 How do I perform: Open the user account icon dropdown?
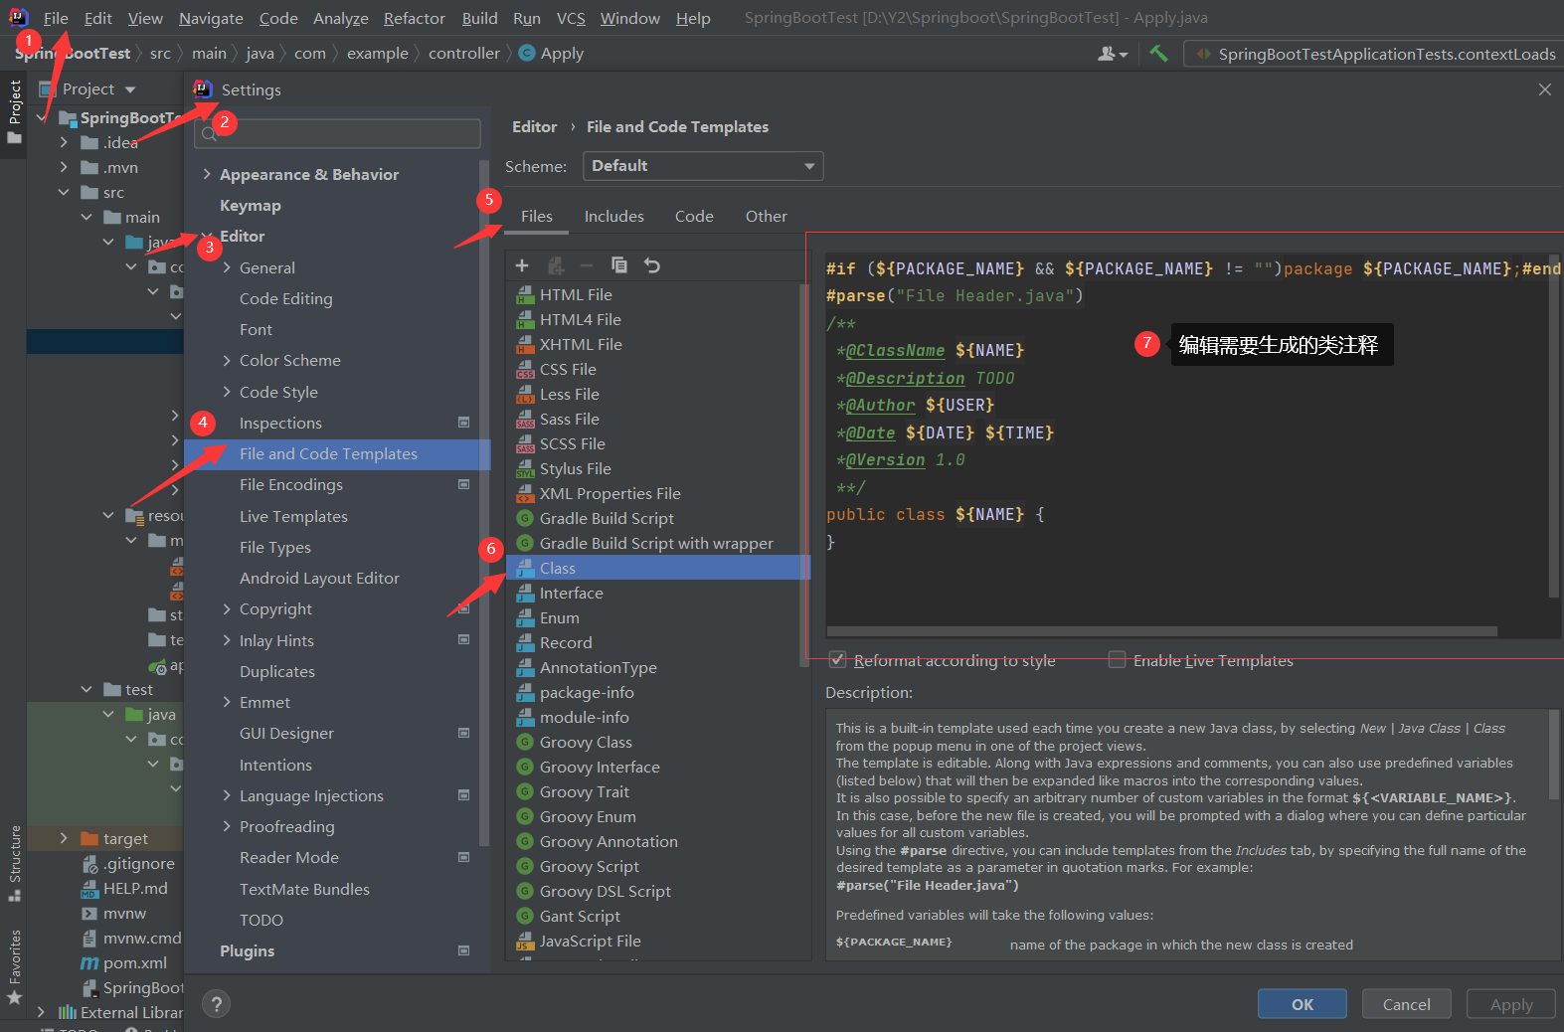(1112, 54)
